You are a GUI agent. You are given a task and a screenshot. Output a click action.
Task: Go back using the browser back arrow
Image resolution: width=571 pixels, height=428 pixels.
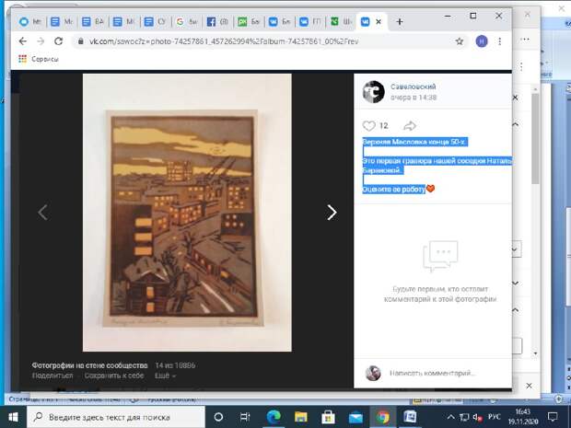click(23, 41)
